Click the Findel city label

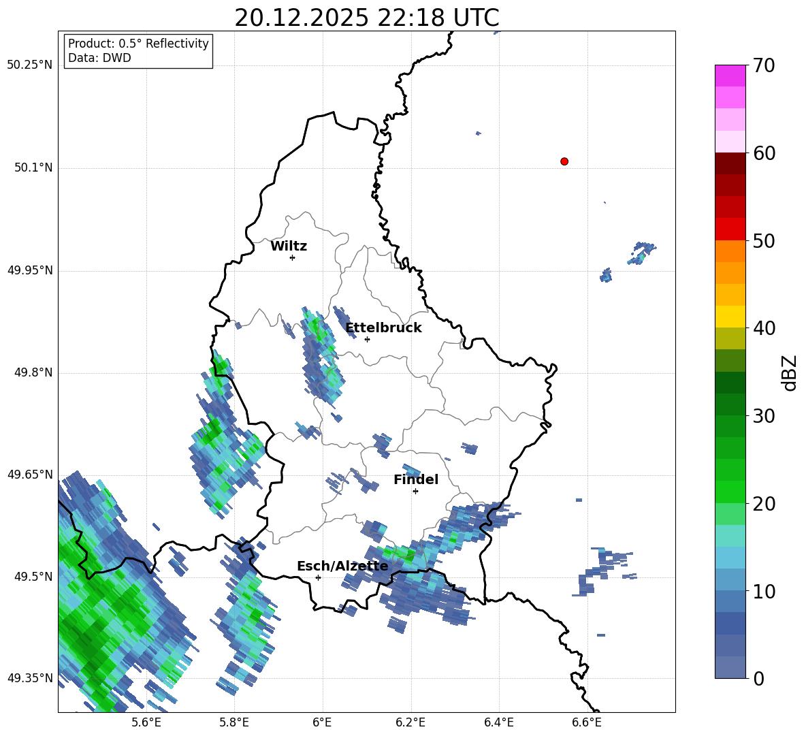[416, 479]
